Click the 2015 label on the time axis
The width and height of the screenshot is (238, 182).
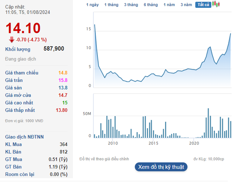click(153, 143)
